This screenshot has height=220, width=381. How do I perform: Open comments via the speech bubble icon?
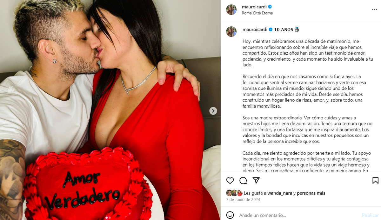tap(243, 181)
